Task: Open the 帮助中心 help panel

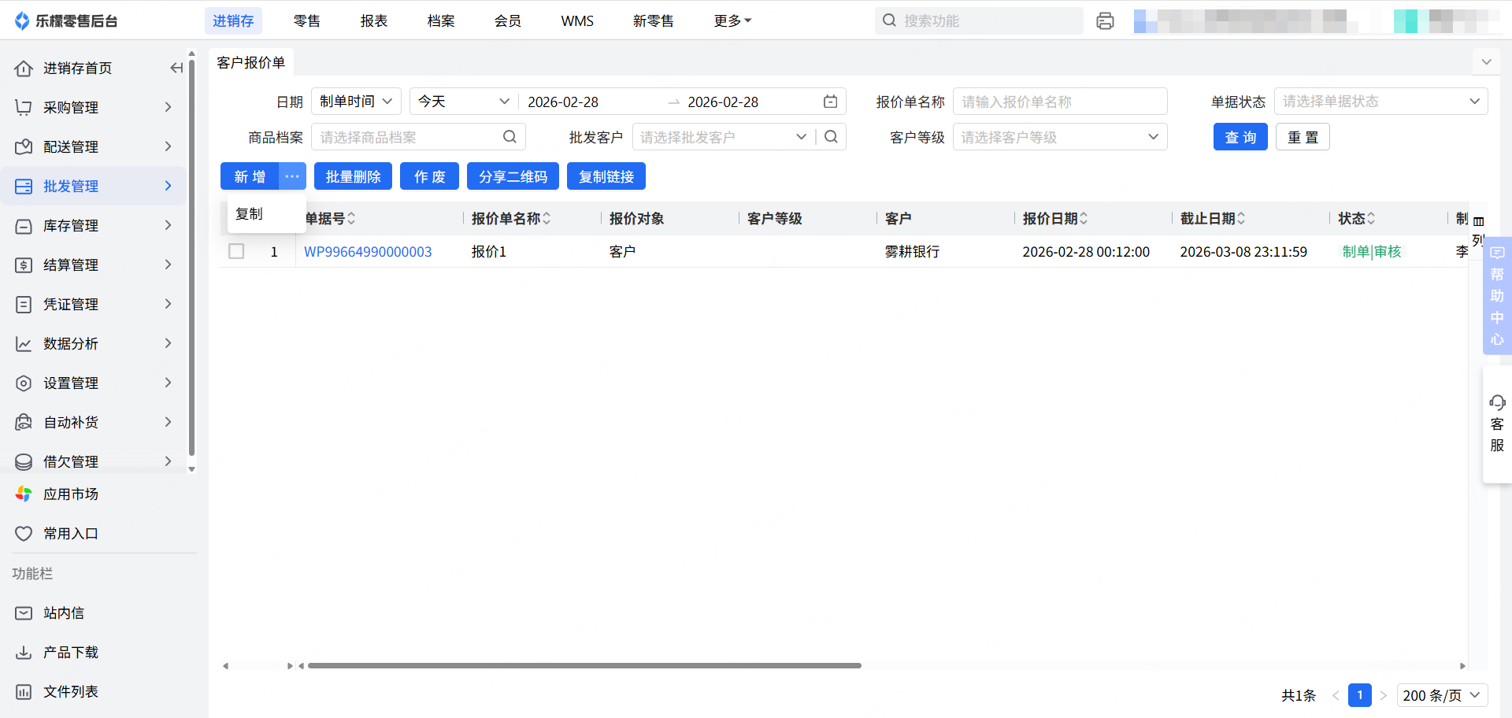Action: click(x=1496, y=295)
